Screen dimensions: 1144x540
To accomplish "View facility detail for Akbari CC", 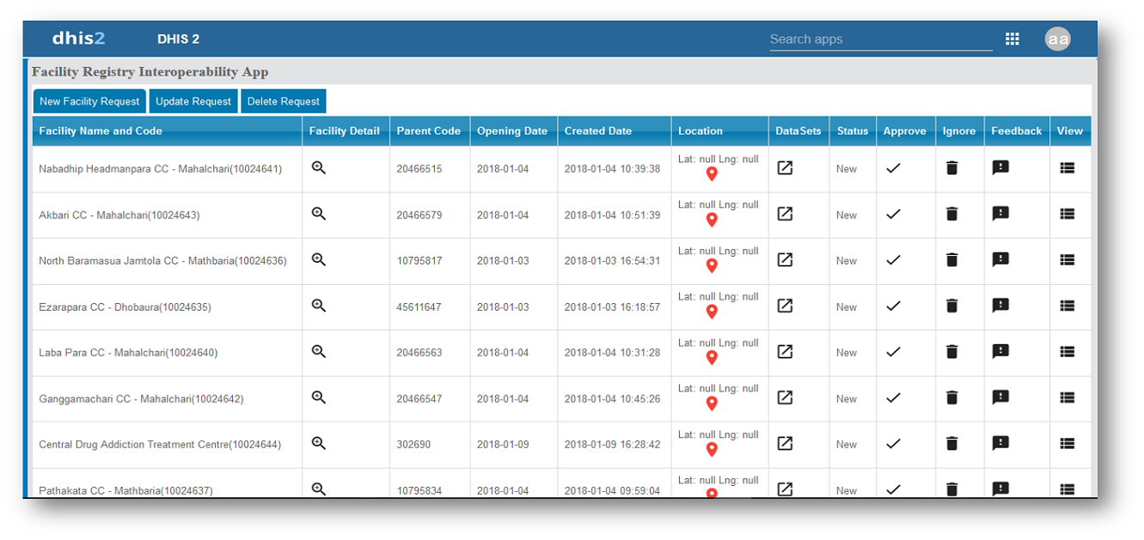I will 319,214.
